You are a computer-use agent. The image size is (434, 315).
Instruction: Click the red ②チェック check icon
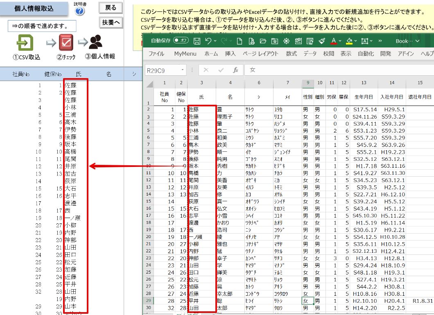[x=66, y=43]
